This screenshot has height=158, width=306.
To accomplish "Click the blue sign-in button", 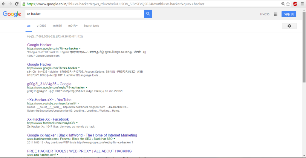I will tap(289, 14).
